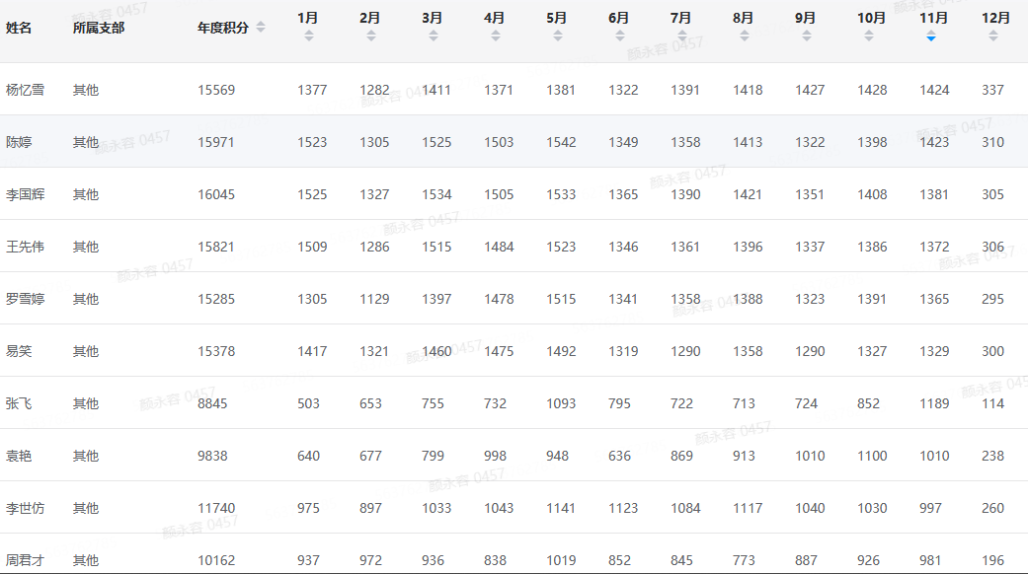This screenshot has height=574, width=1028.
Task: Click sort arrows beneath 4月 header
Action: (496, 36)
